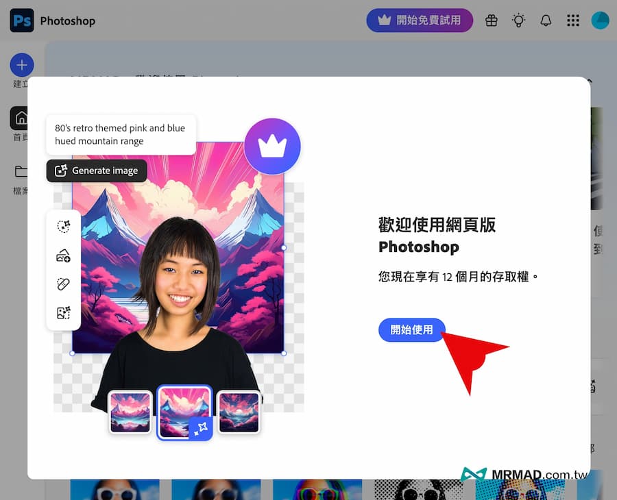617x500 pixels.
Task: Select the leftmost landscape variation thumbnail
Action: point(130,411)
